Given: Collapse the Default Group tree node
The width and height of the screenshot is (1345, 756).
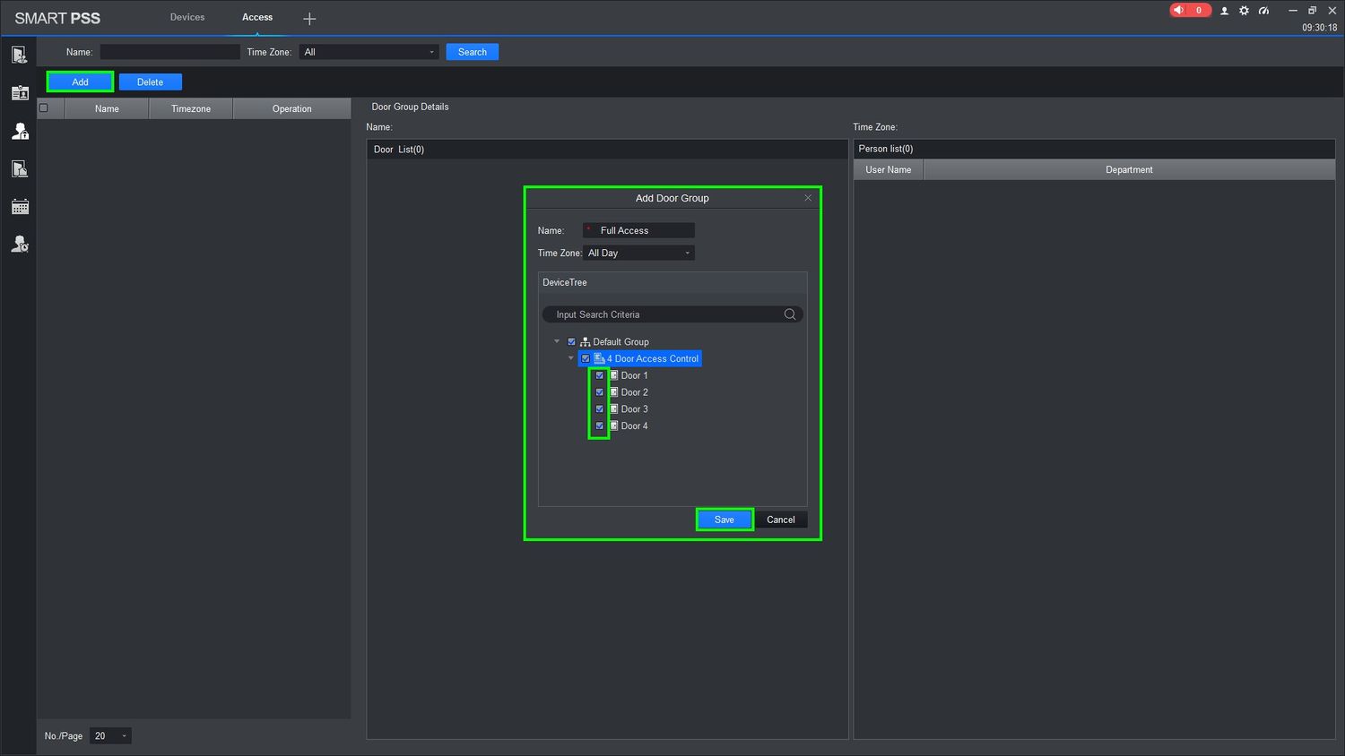Looking at the screenshot, I should click(557, 341).
